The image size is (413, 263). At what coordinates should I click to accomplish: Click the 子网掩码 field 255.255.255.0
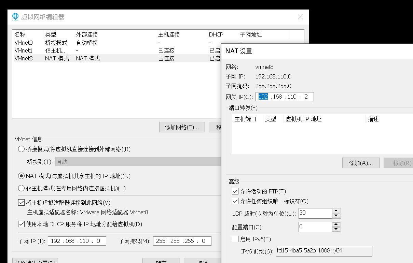[182, 241]
